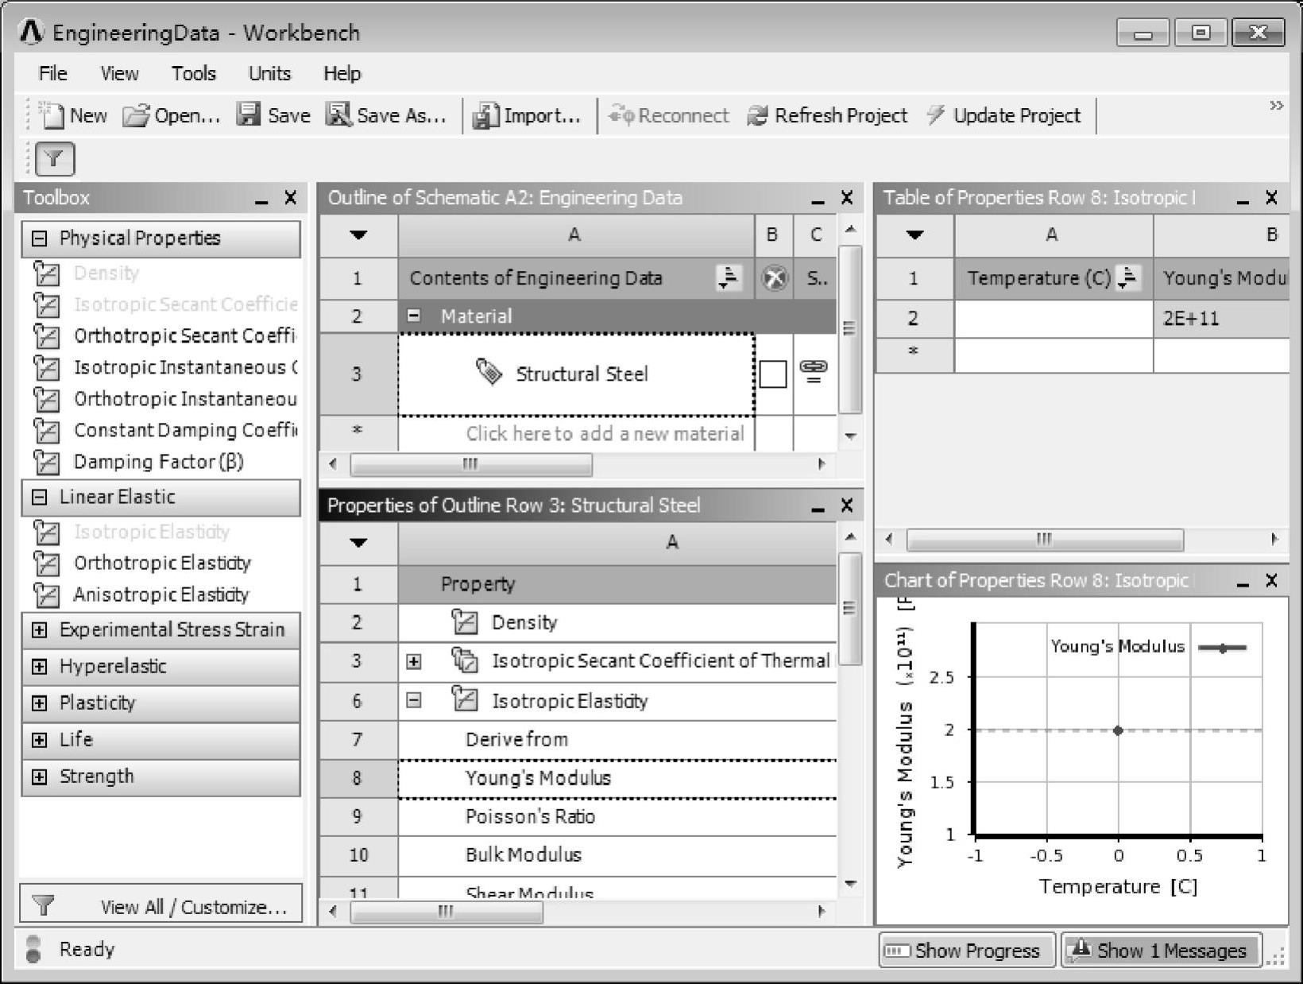Click the Refresh Project icon
Viewport: 1303px width, 984px height.
pos(757,116)
